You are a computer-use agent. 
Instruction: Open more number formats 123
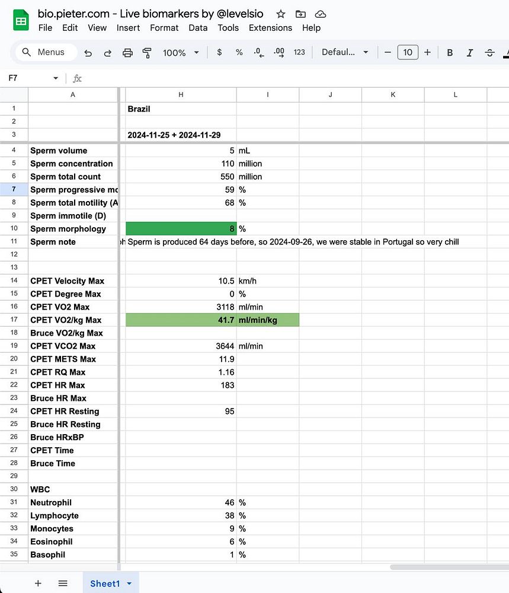(299, 52)
